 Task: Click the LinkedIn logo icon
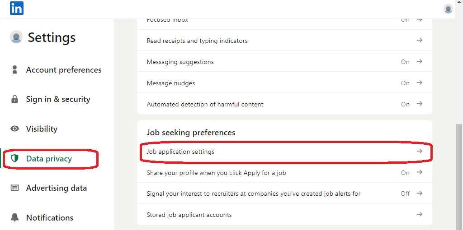[x=17, y=8]
